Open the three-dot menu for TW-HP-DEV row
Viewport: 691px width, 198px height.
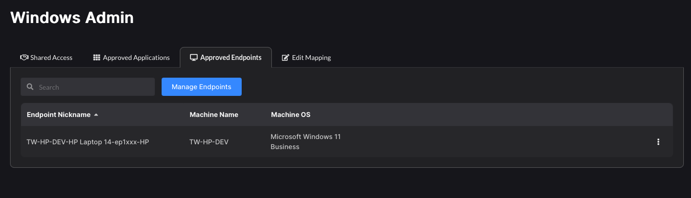click(658, 142)
